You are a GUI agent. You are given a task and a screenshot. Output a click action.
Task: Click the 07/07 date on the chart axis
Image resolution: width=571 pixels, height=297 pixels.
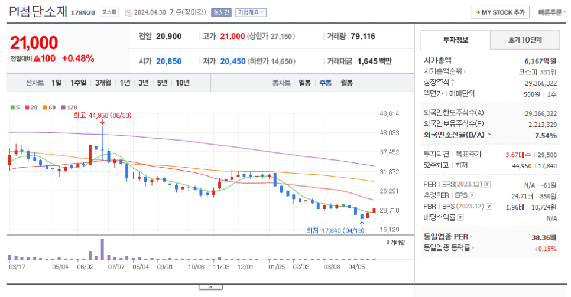click(116, 267)
